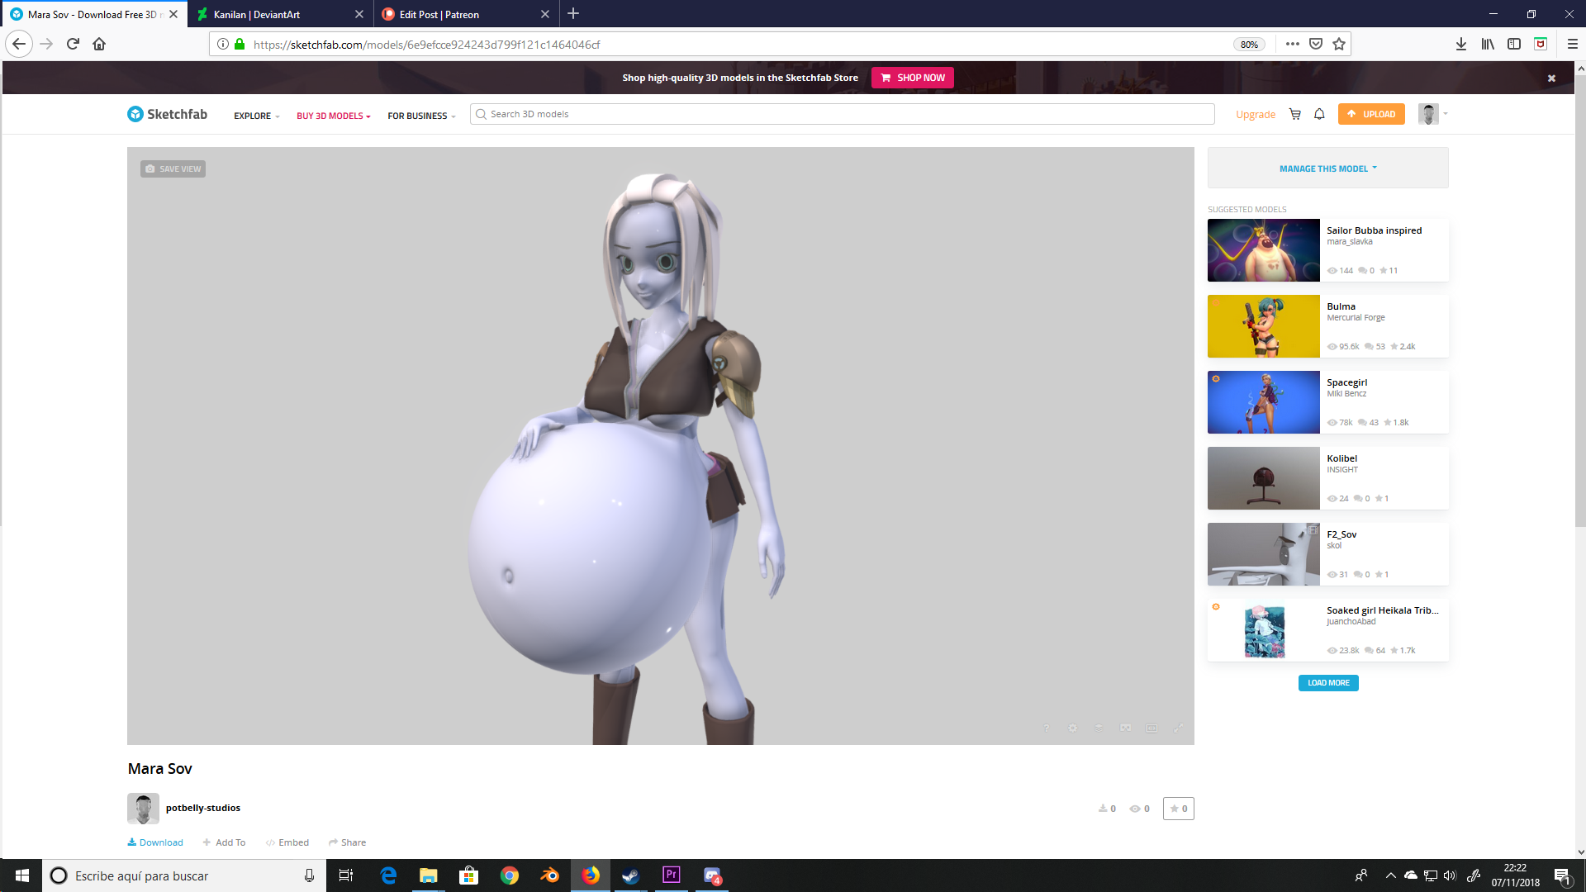Switch the viewer to theater mode
Image resolution: width=1586 pixels, height=892 pixels.
point(1152,728)
